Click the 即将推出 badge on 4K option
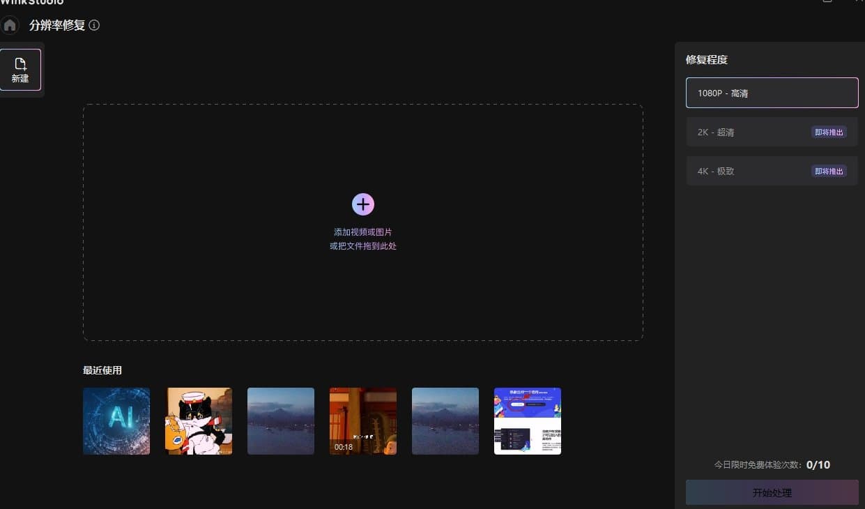865x509 pixels. [829, 171]
